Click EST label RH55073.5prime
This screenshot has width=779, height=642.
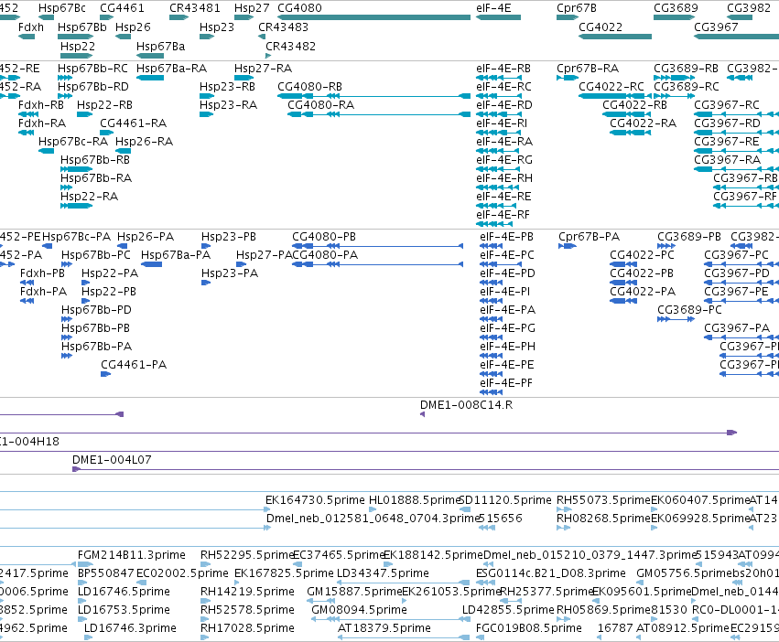coord(603,500)
